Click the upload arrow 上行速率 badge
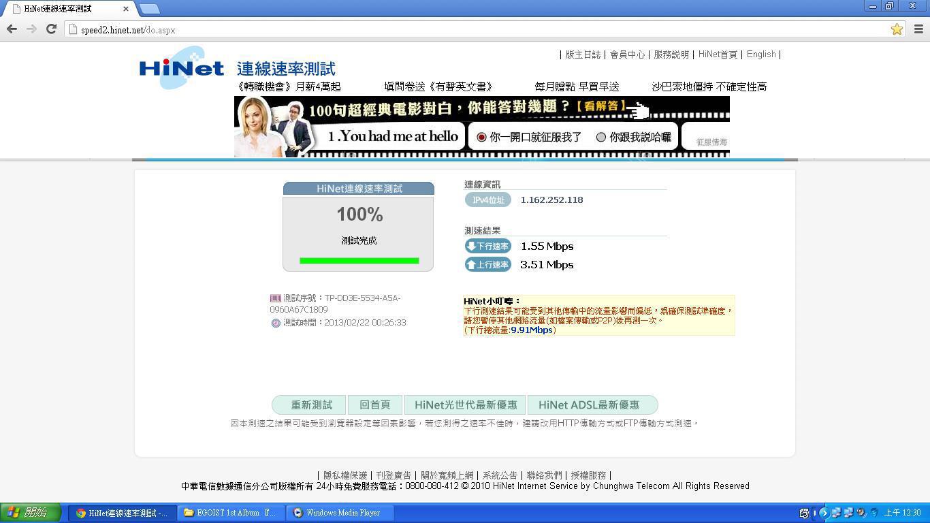Image resolution: width=930 pixels, height=523 pixels. click(488, 264)
